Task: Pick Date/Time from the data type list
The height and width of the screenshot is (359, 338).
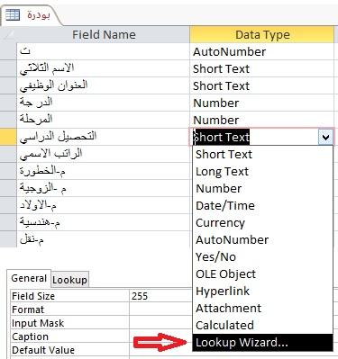Action: tap(262, 206)
